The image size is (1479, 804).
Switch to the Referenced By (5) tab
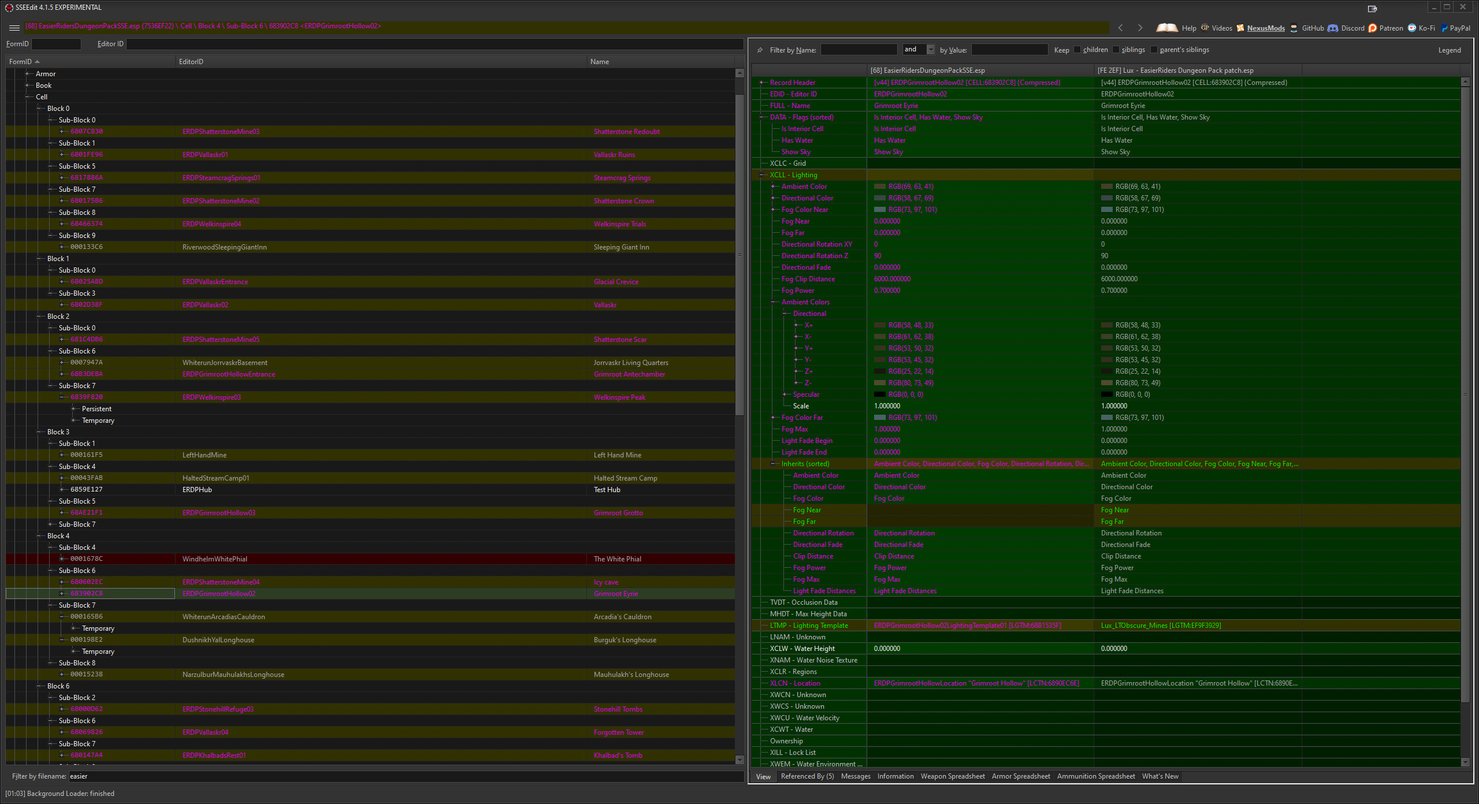tap(807, 776)
